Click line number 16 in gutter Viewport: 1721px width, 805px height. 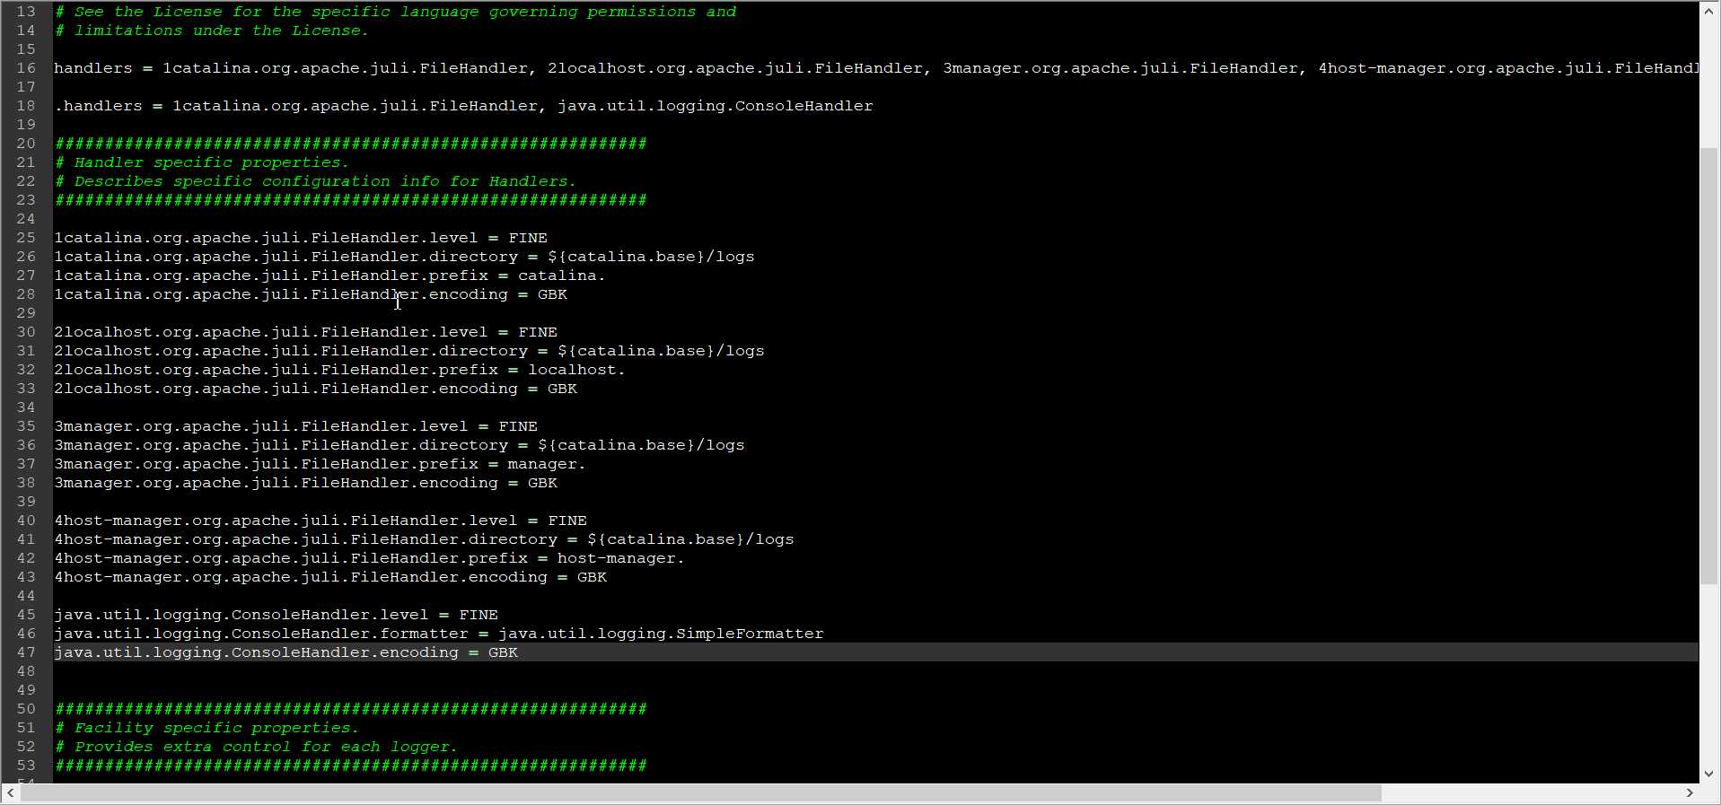coord(26,68)
